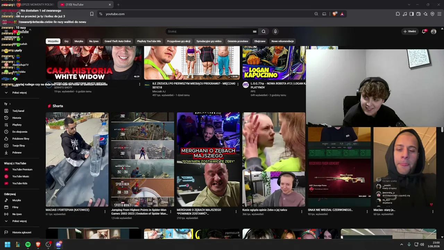Open the taskbar volume speaker icon
The width and height of the screenshot is (444, 250).
(x=422, y=244)
